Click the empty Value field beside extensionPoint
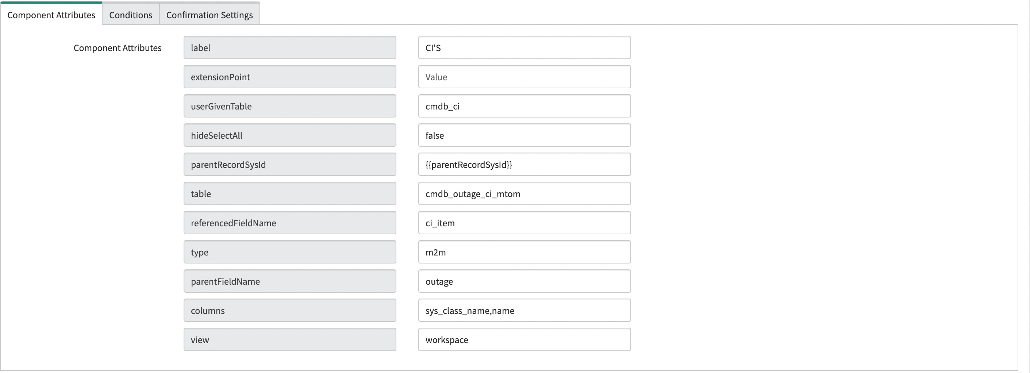The width and height of the screenshot is (1030, 373). [x=524, y=76]
